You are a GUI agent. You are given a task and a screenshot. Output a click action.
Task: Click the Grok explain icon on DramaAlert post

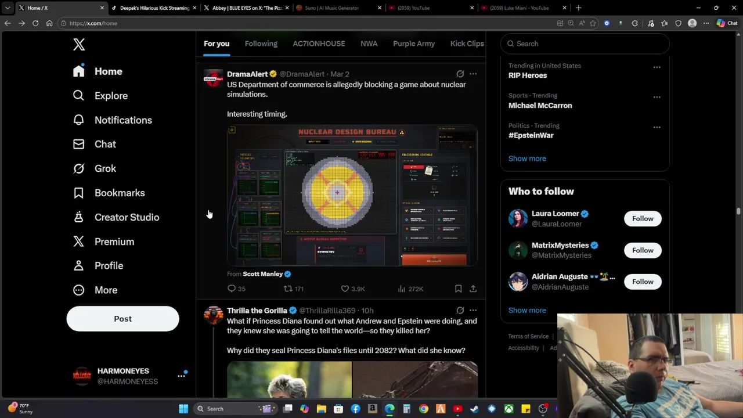point(460,74)
